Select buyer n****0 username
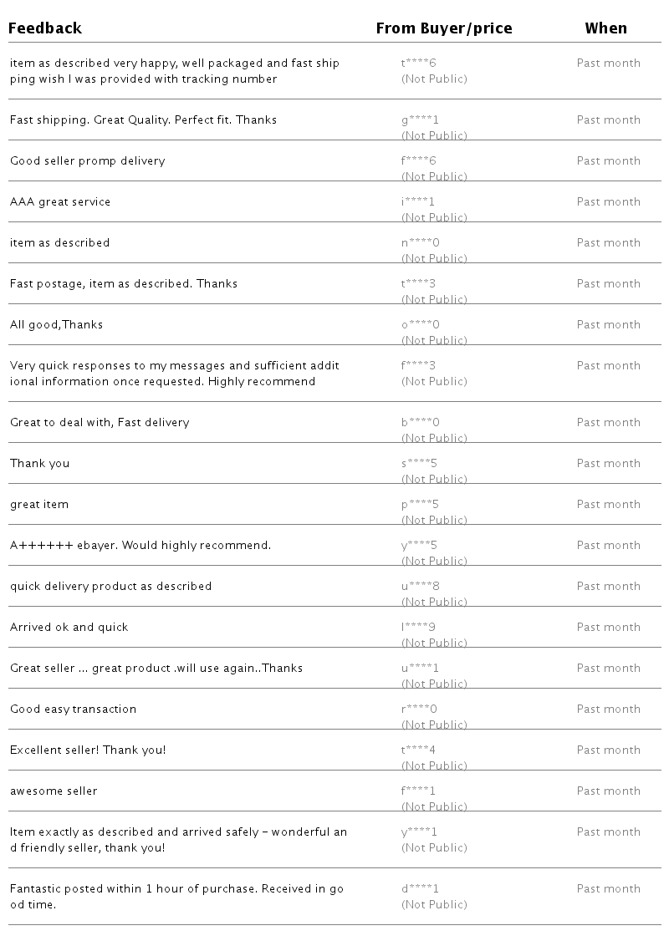This screenshot has width=669, height=941. click(x=421, y=243)
